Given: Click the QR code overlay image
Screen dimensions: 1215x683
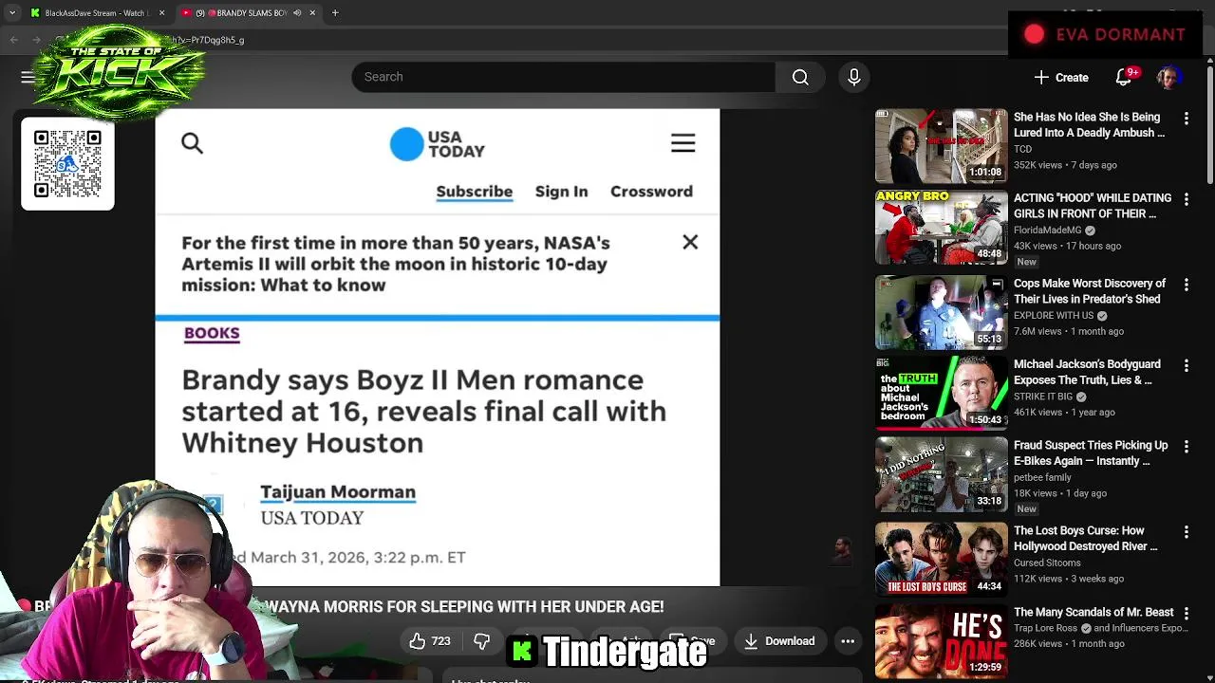Looking at the screenshot, I should tap(67, 164).
